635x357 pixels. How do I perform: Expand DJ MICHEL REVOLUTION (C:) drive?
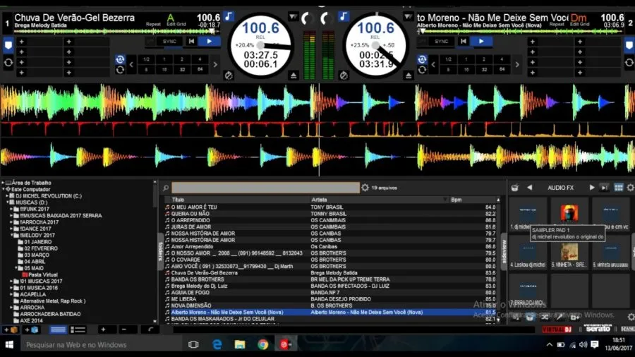tap(7, 196)
